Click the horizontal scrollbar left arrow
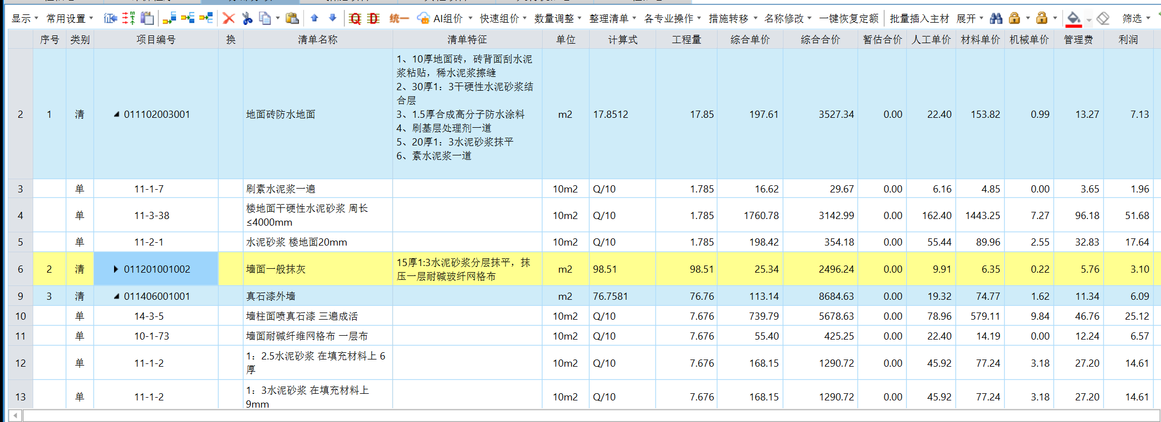 click(x=15, y=415)
